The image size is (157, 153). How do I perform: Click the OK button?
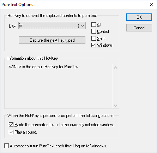point(139,17)
